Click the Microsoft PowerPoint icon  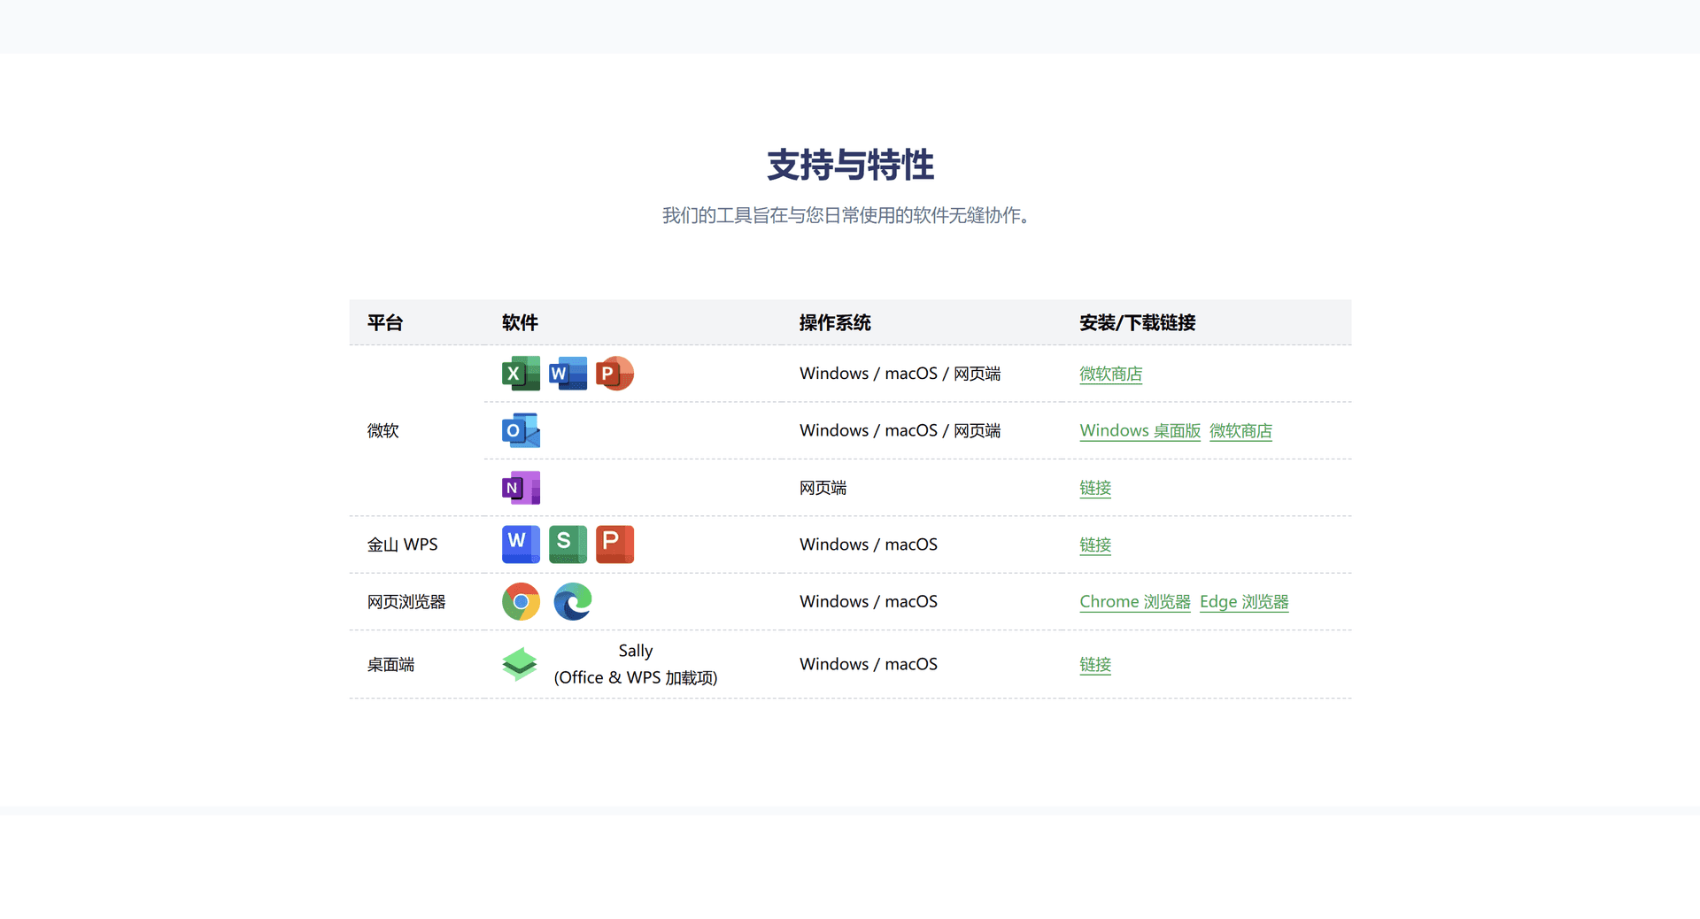pos(614,374)
